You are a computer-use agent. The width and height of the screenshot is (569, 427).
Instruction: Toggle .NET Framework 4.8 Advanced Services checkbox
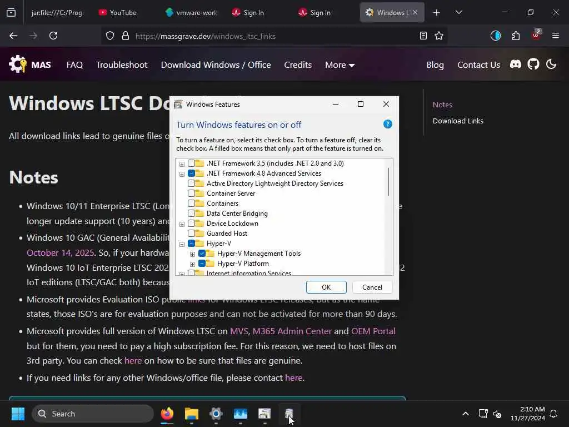191,173
